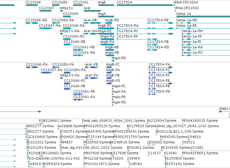Click the Dmel_neb_009613_0694_2091.3prime EST label
230x168 pixels.
click(x=114, y=121)
